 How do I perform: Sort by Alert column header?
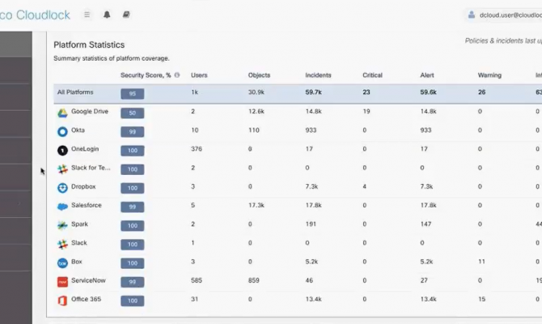coord(427,75)
